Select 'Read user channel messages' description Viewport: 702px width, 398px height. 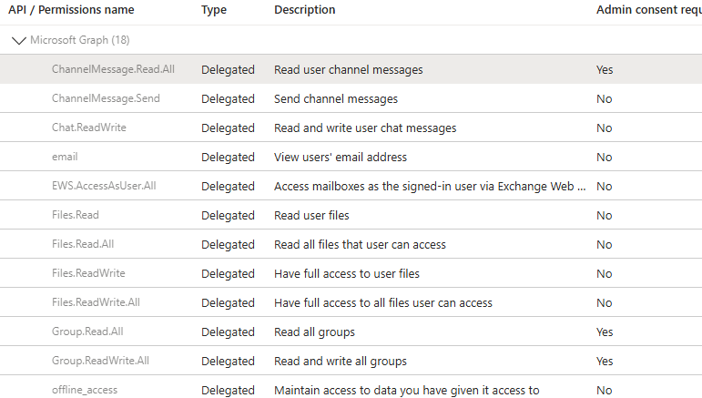tap(349, 70)
